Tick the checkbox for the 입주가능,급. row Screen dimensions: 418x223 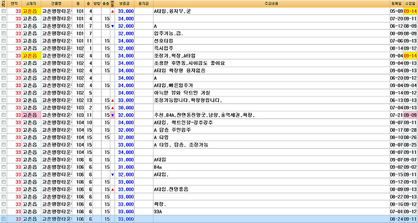(x=3, y=34)
